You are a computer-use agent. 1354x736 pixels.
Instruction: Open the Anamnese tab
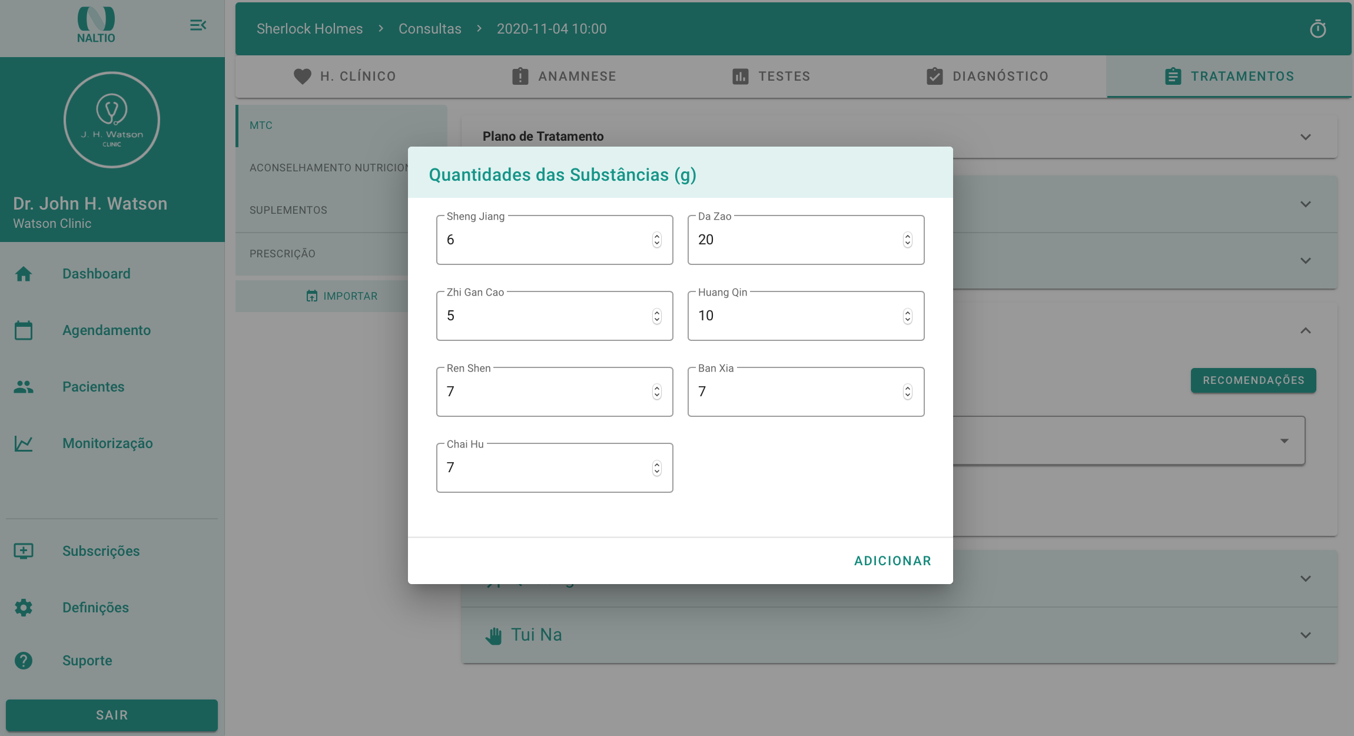pyautogui.click(x=564, y=77)
